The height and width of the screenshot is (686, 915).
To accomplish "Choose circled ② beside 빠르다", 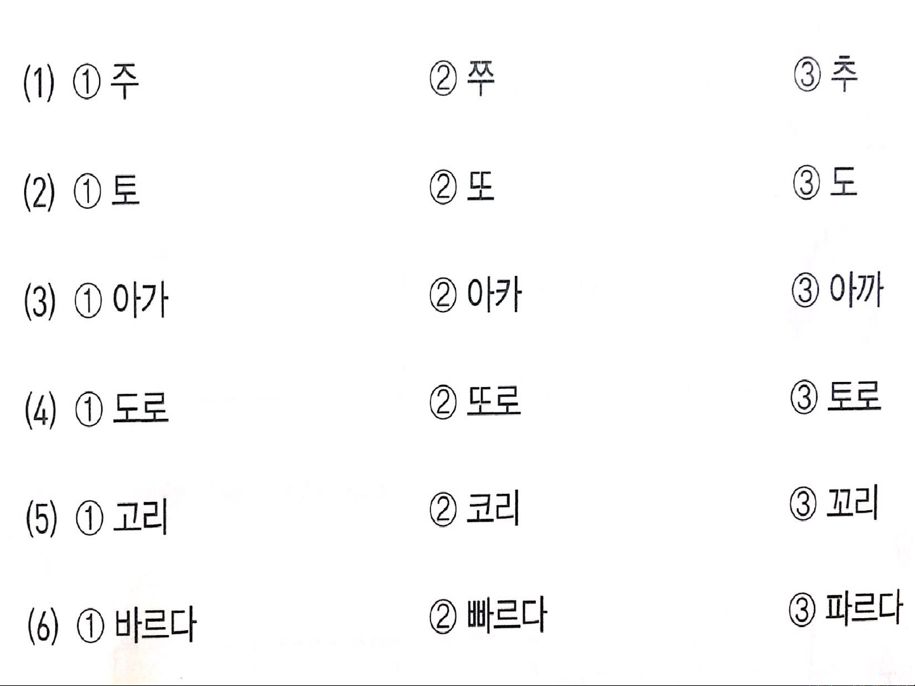I will 443,617.
